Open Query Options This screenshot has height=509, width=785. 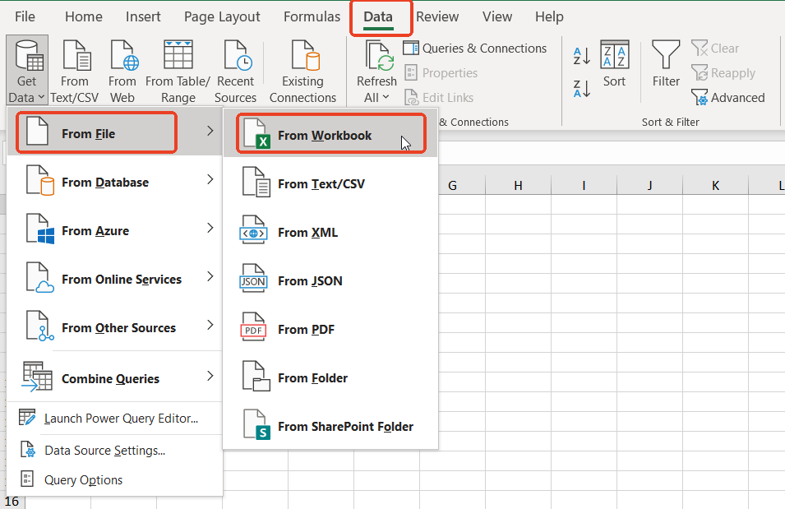click(x=114, y=479)
